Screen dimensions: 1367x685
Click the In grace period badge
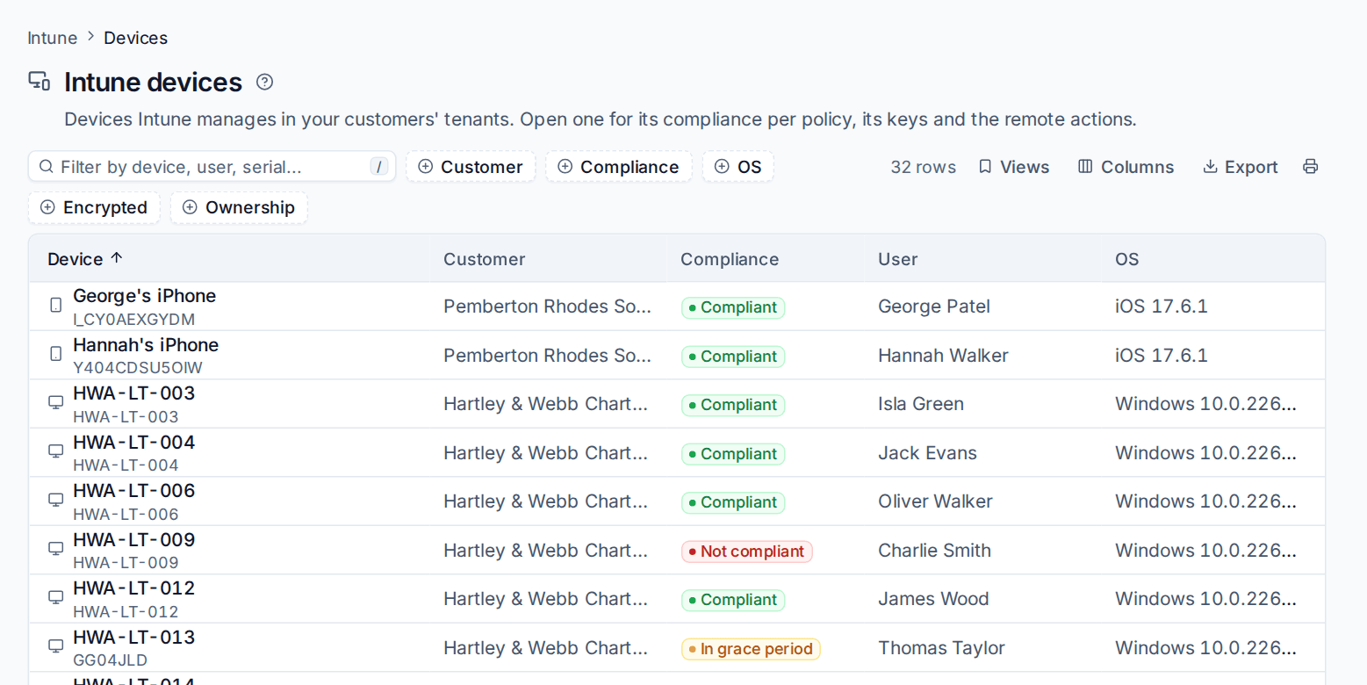coord(751,649)
